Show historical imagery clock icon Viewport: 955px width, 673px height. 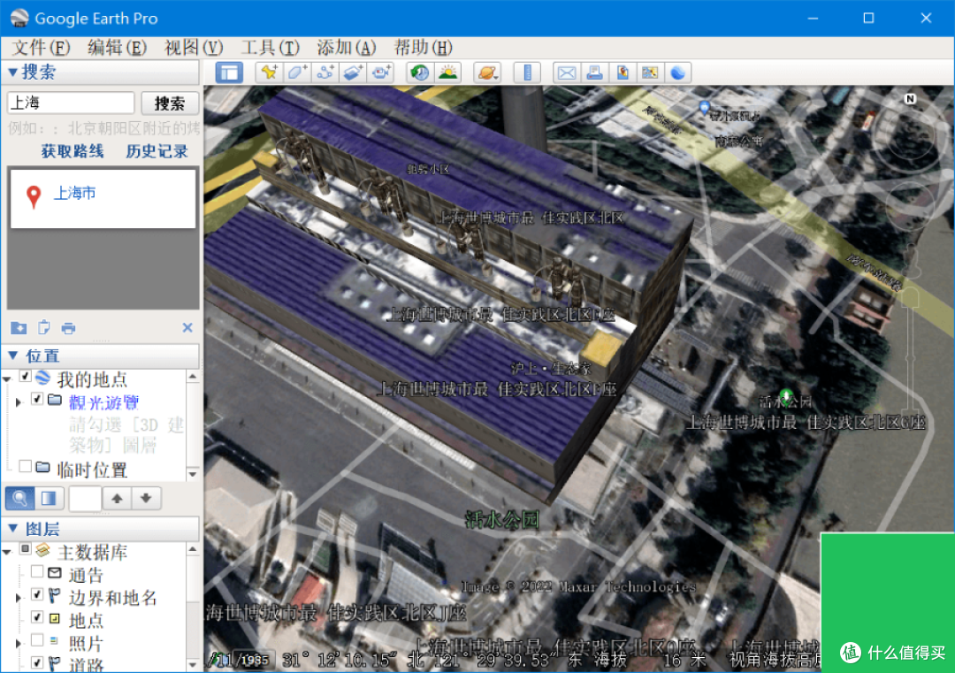tap(420, 73)
